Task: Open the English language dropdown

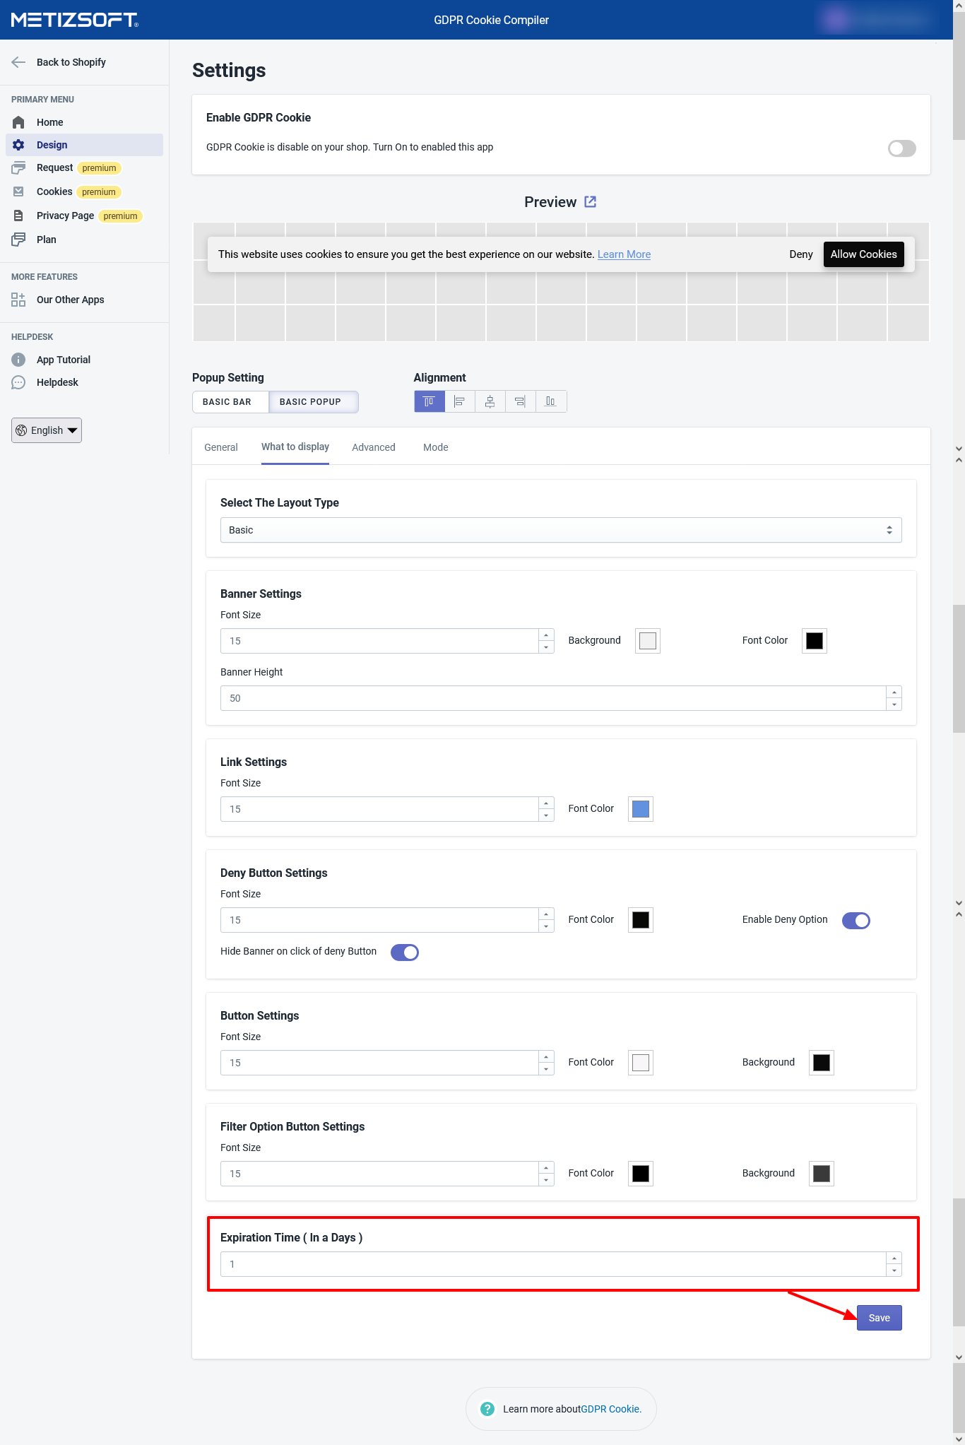Action: point(47,430)
